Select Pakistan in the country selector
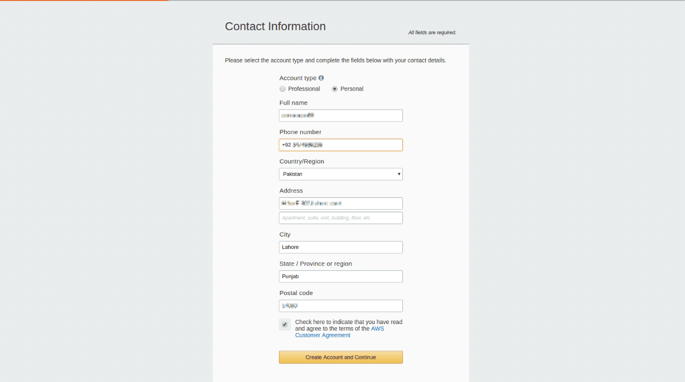This screenshot has width=685, height=382. [x=341, y=174]
